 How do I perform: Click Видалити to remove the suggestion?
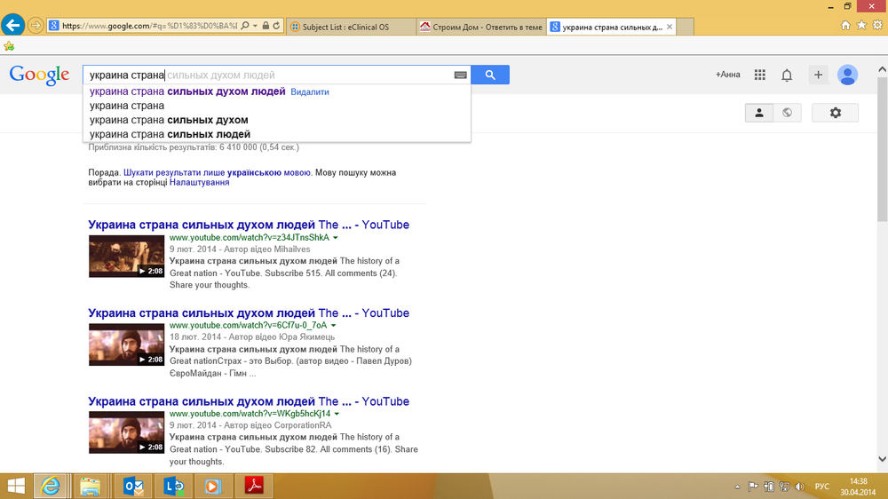coord(310,91)
